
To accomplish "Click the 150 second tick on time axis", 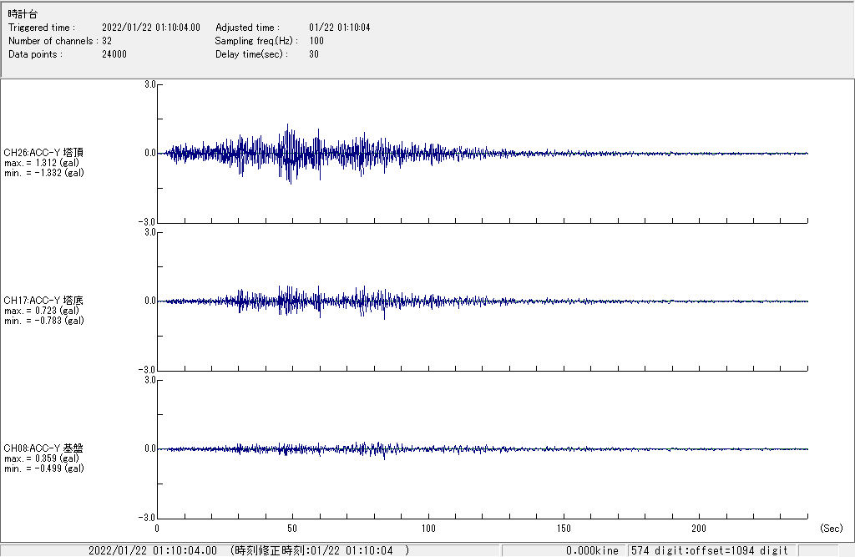I will [564, 529].
